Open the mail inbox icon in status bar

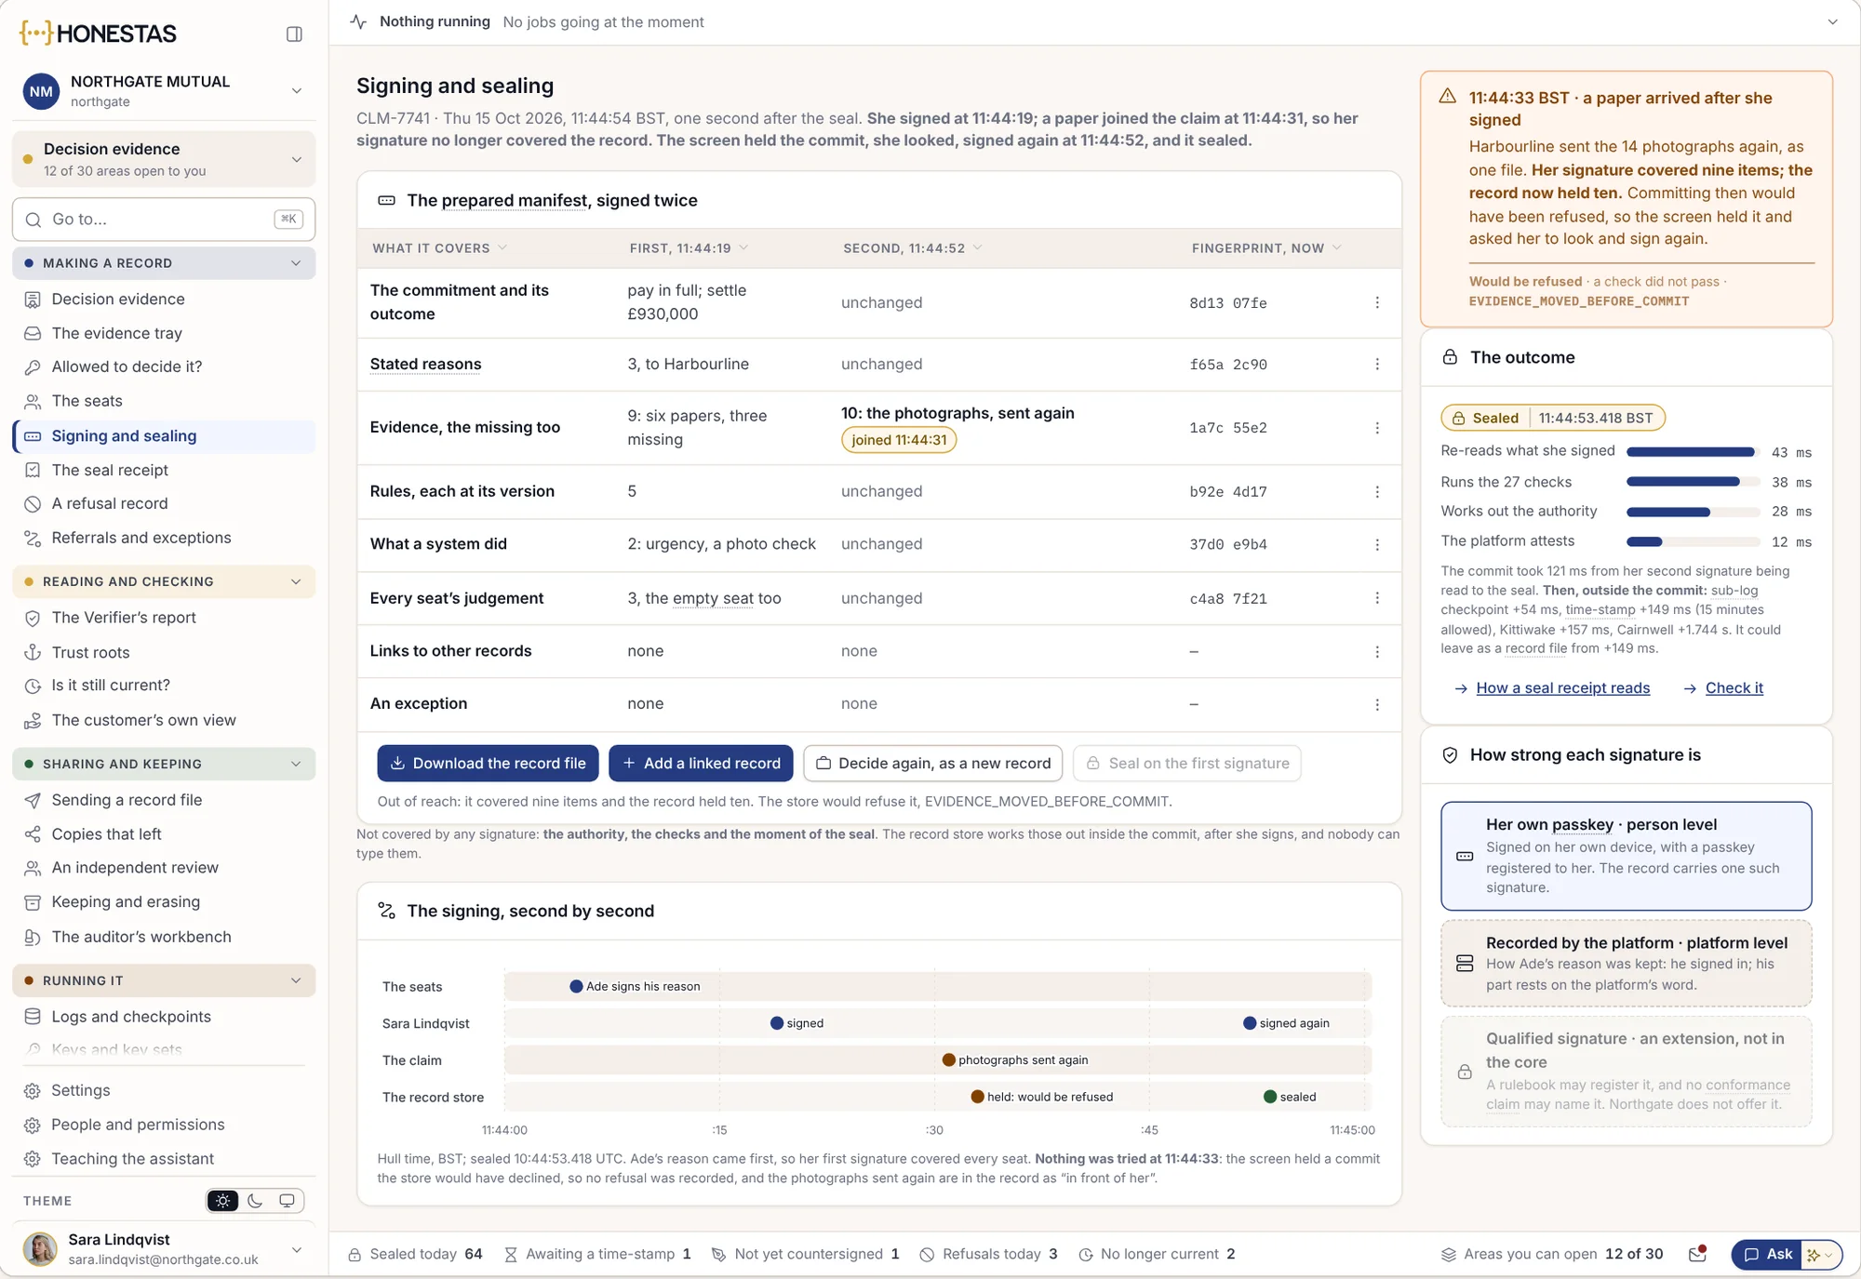(x=1697, y=1254)
